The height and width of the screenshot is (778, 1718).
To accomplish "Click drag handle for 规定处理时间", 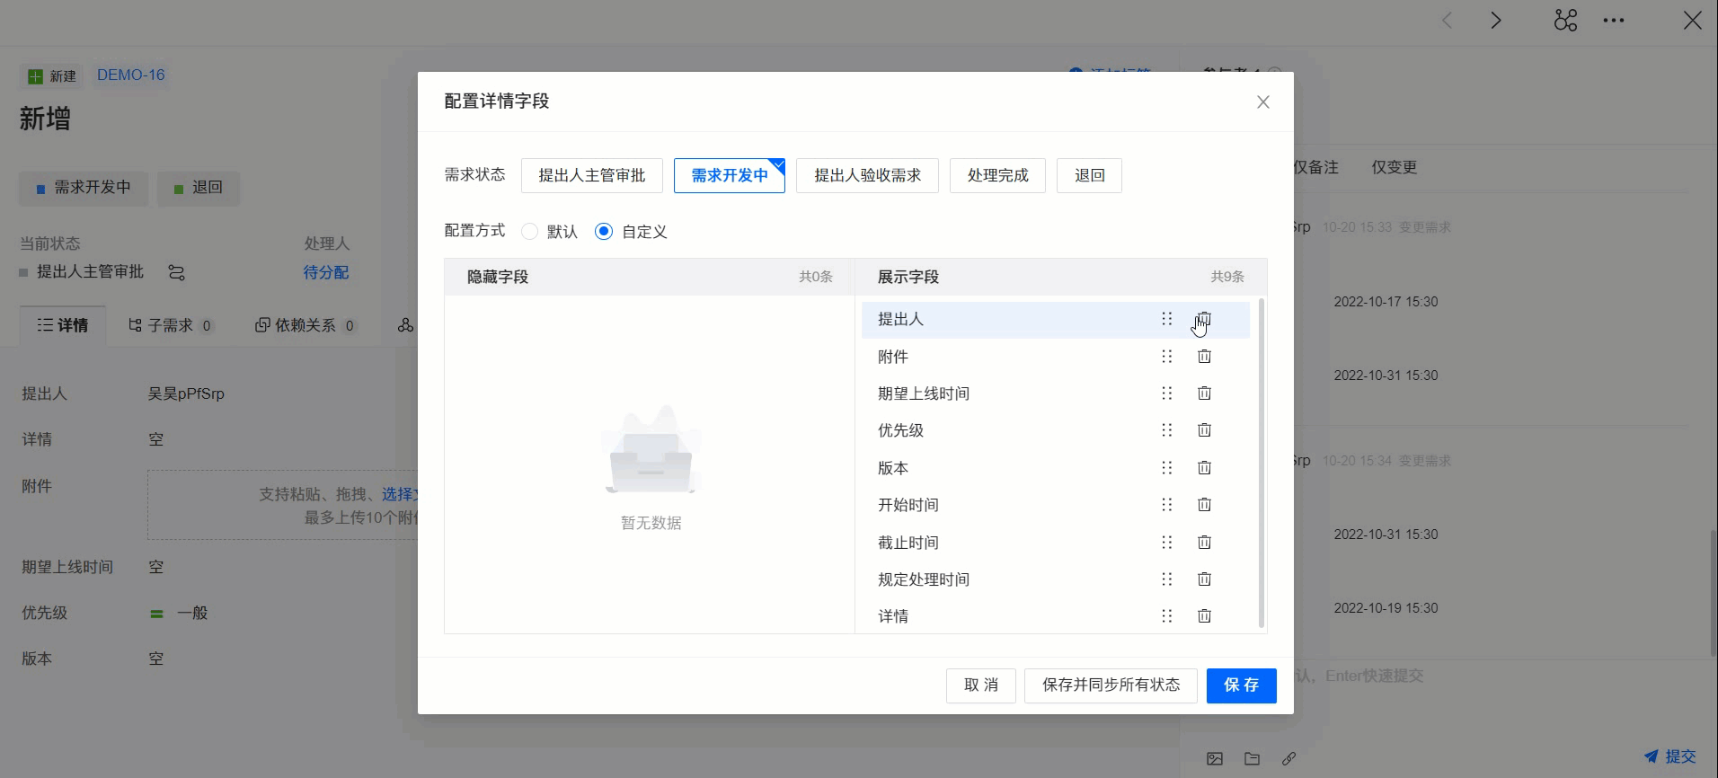I will pyautogui.click(x=1166, y=579).
